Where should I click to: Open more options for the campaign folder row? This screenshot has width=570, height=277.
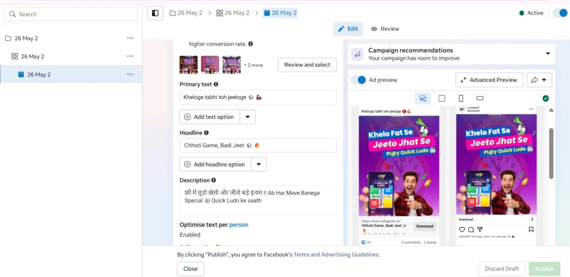point(130,38)
